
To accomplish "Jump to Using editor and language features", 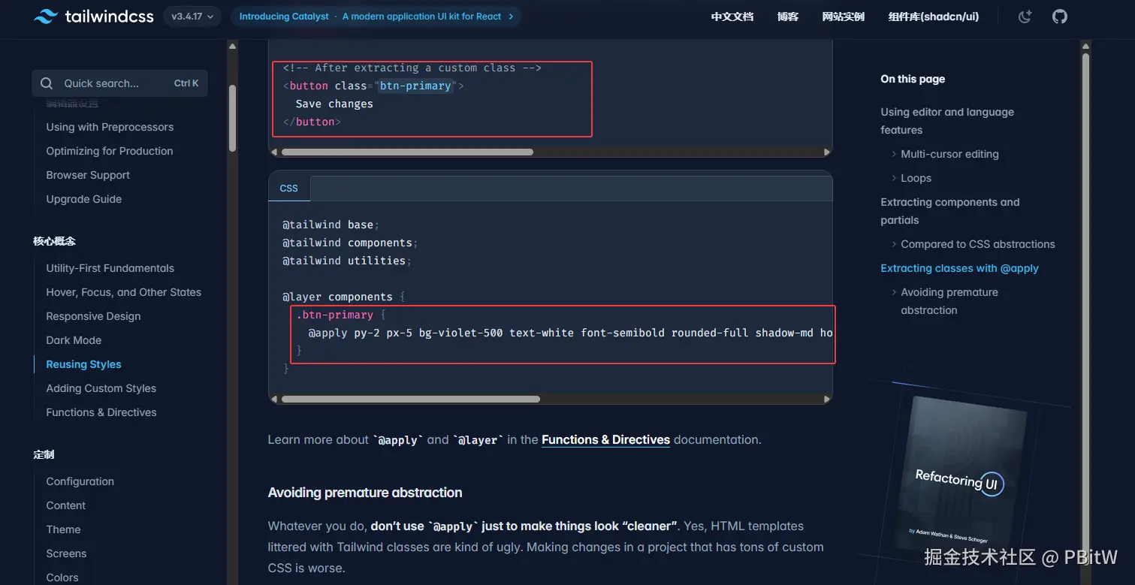I will pos(947,121).
